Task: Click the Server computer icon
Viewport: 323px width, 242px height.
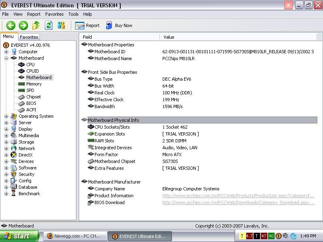Action: click(14, 123)
